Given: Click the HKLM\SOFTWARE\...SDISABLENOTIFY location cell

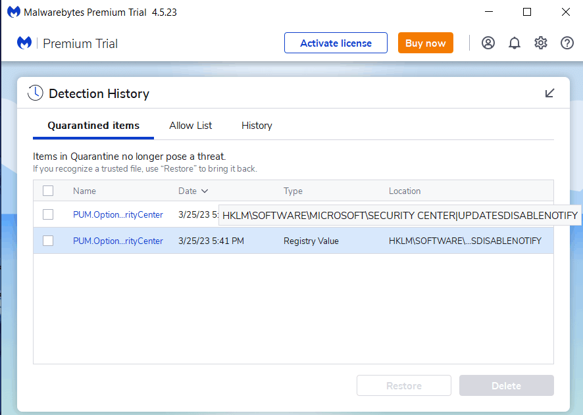Looking at the screenshot, I should [x=465, y=241].
